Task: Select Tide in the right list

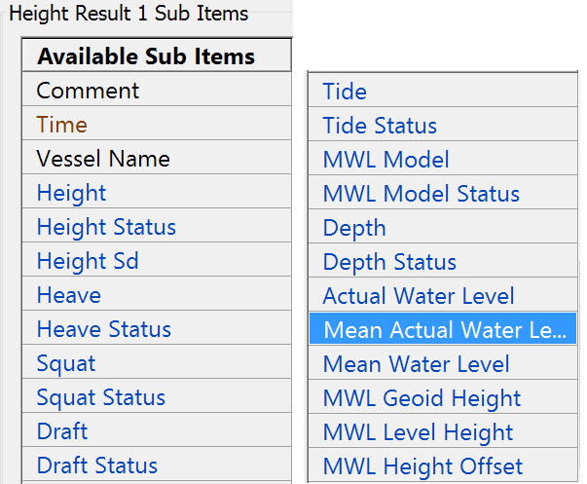Action: click(x=345, y=92)
